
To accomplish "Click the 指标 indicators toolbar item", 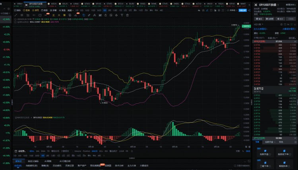I will (17, 10).
